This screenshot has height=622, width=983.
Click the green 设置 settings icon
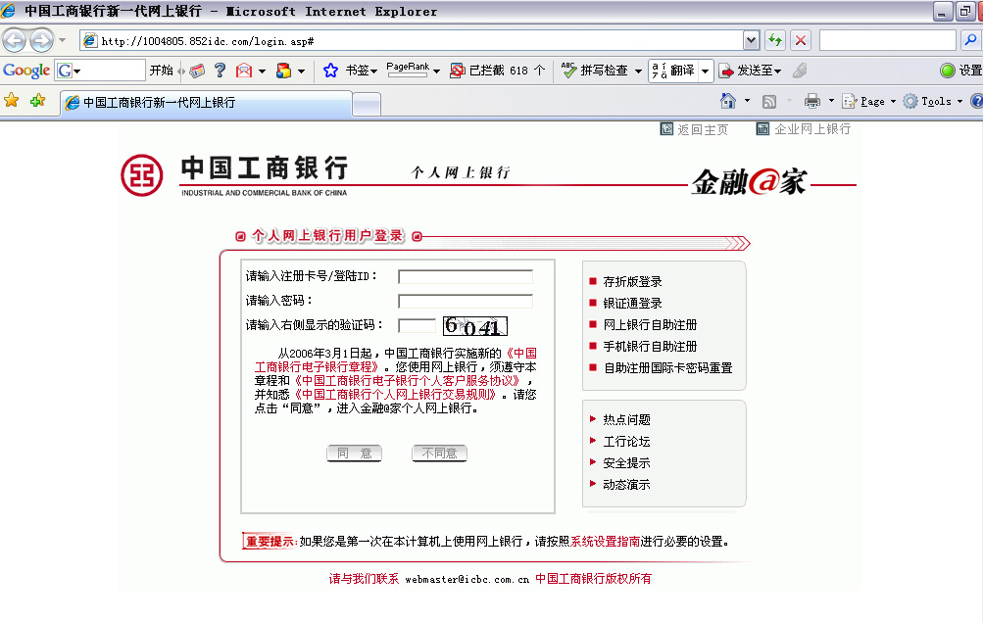(948, 71)
